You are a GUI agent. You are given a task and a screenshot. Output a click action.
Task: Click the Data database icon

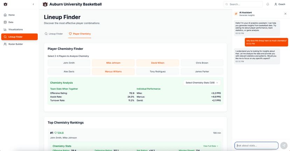coord(5,22)
